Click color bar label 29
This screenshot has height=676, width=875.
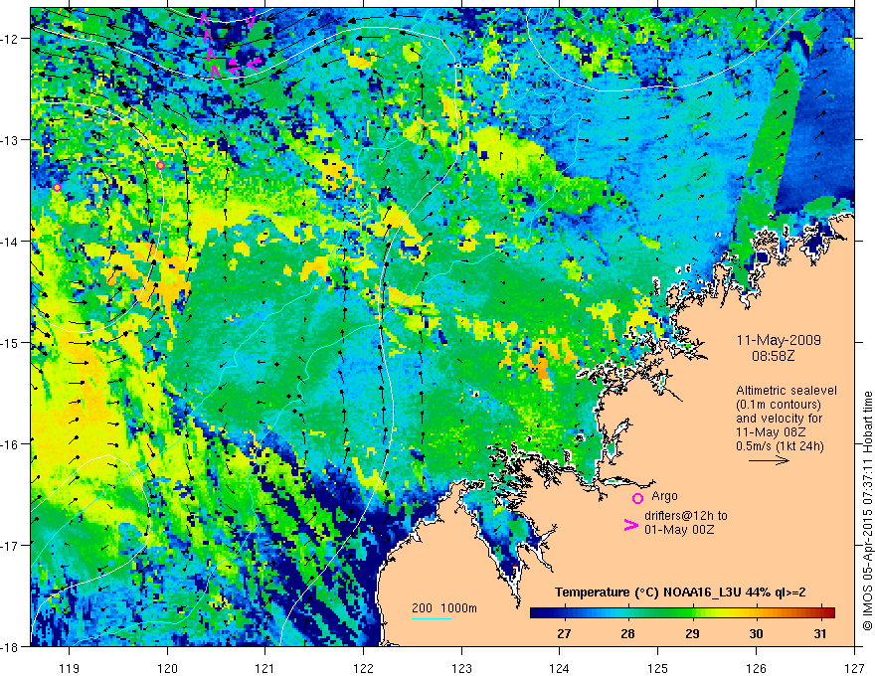pos(692,634)
